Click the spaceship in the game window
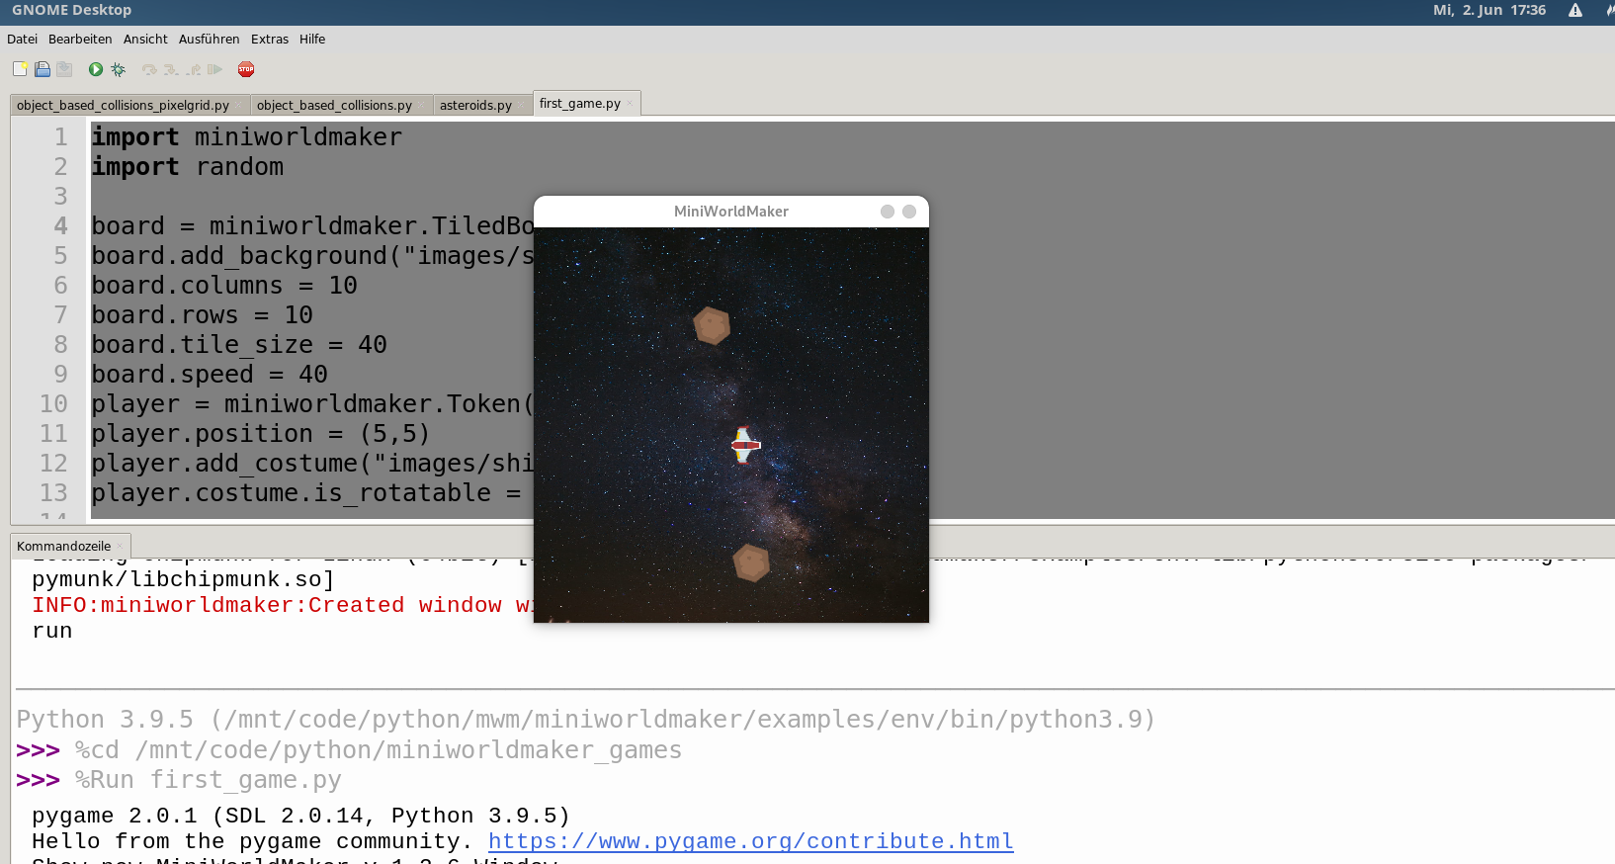This screenshot has height=864, width=1615. click(x=745, y=445)
